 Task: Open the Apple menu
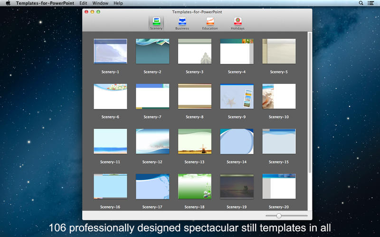click(8, 3)
